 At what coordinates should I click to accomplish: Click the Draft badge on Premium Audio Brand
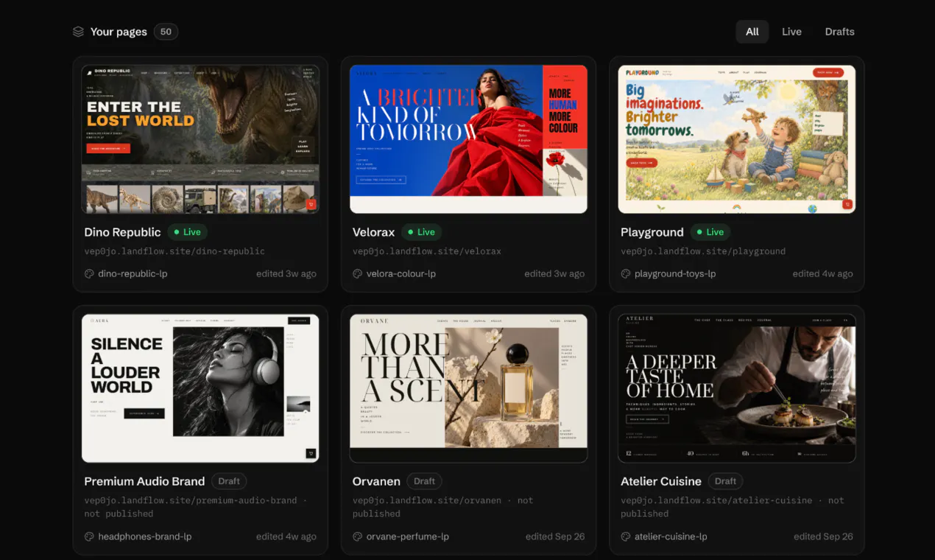click(x=229, y=481)
